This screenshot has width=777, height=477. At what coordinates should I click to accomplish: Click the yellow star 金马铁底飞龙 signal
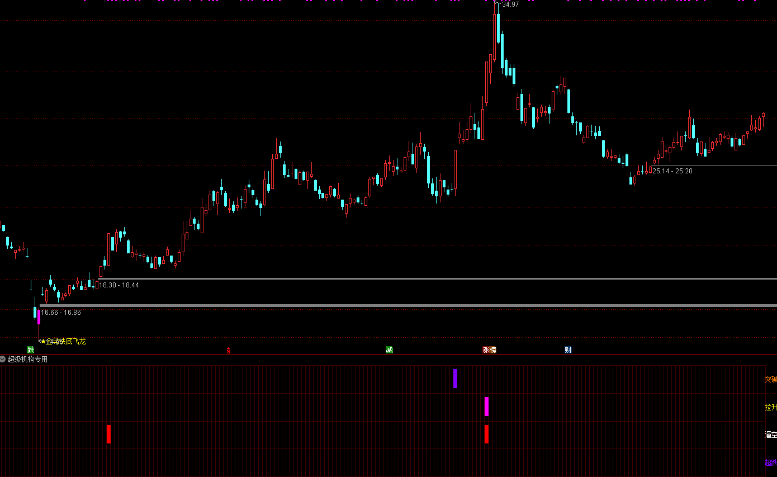click(63, 341)
